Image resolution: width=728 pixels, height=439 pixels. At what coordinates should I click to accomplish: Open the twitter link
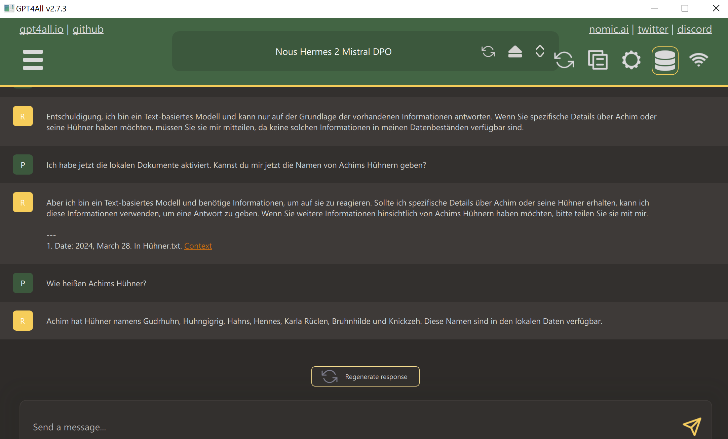[653, 29]
